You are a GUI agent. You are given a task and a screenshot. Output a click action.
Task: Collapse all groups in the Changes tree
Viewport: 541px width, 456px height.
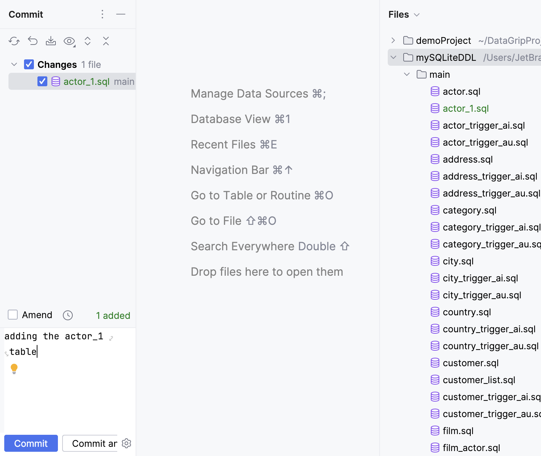pyautogui.click(x=106, y=41)
